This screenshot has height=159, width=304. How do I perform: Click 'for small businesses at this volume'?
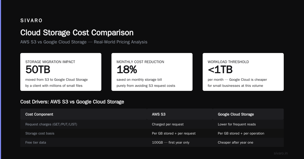[235, 86]
